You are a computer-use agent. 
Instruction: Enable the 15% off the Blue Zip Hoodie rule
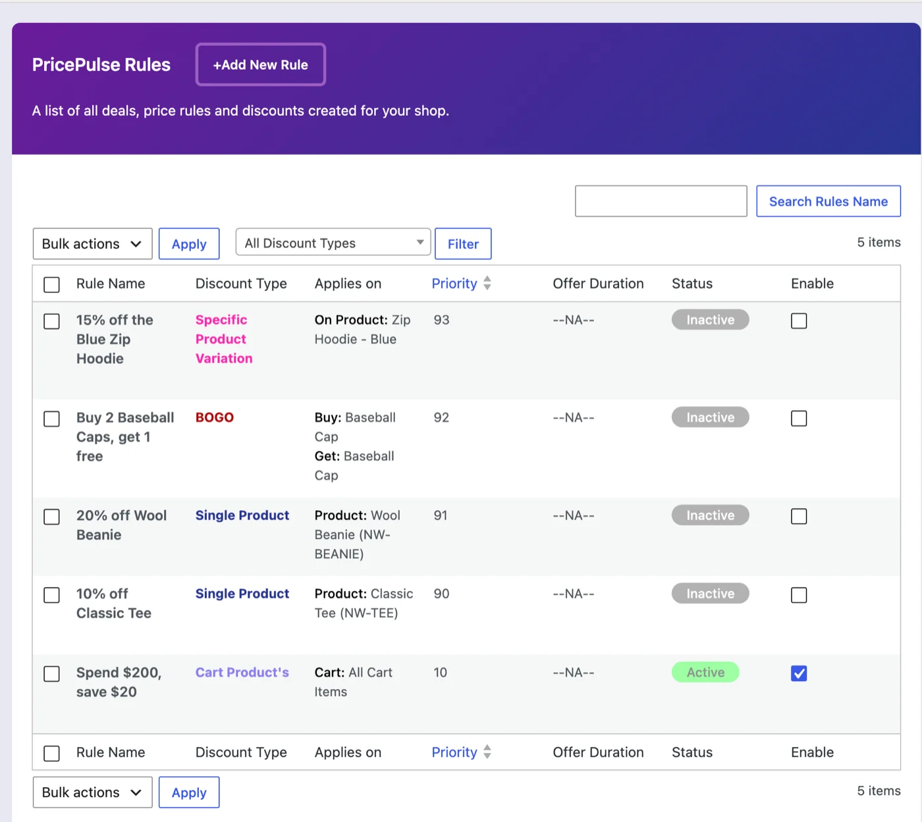tap(799, 321)
